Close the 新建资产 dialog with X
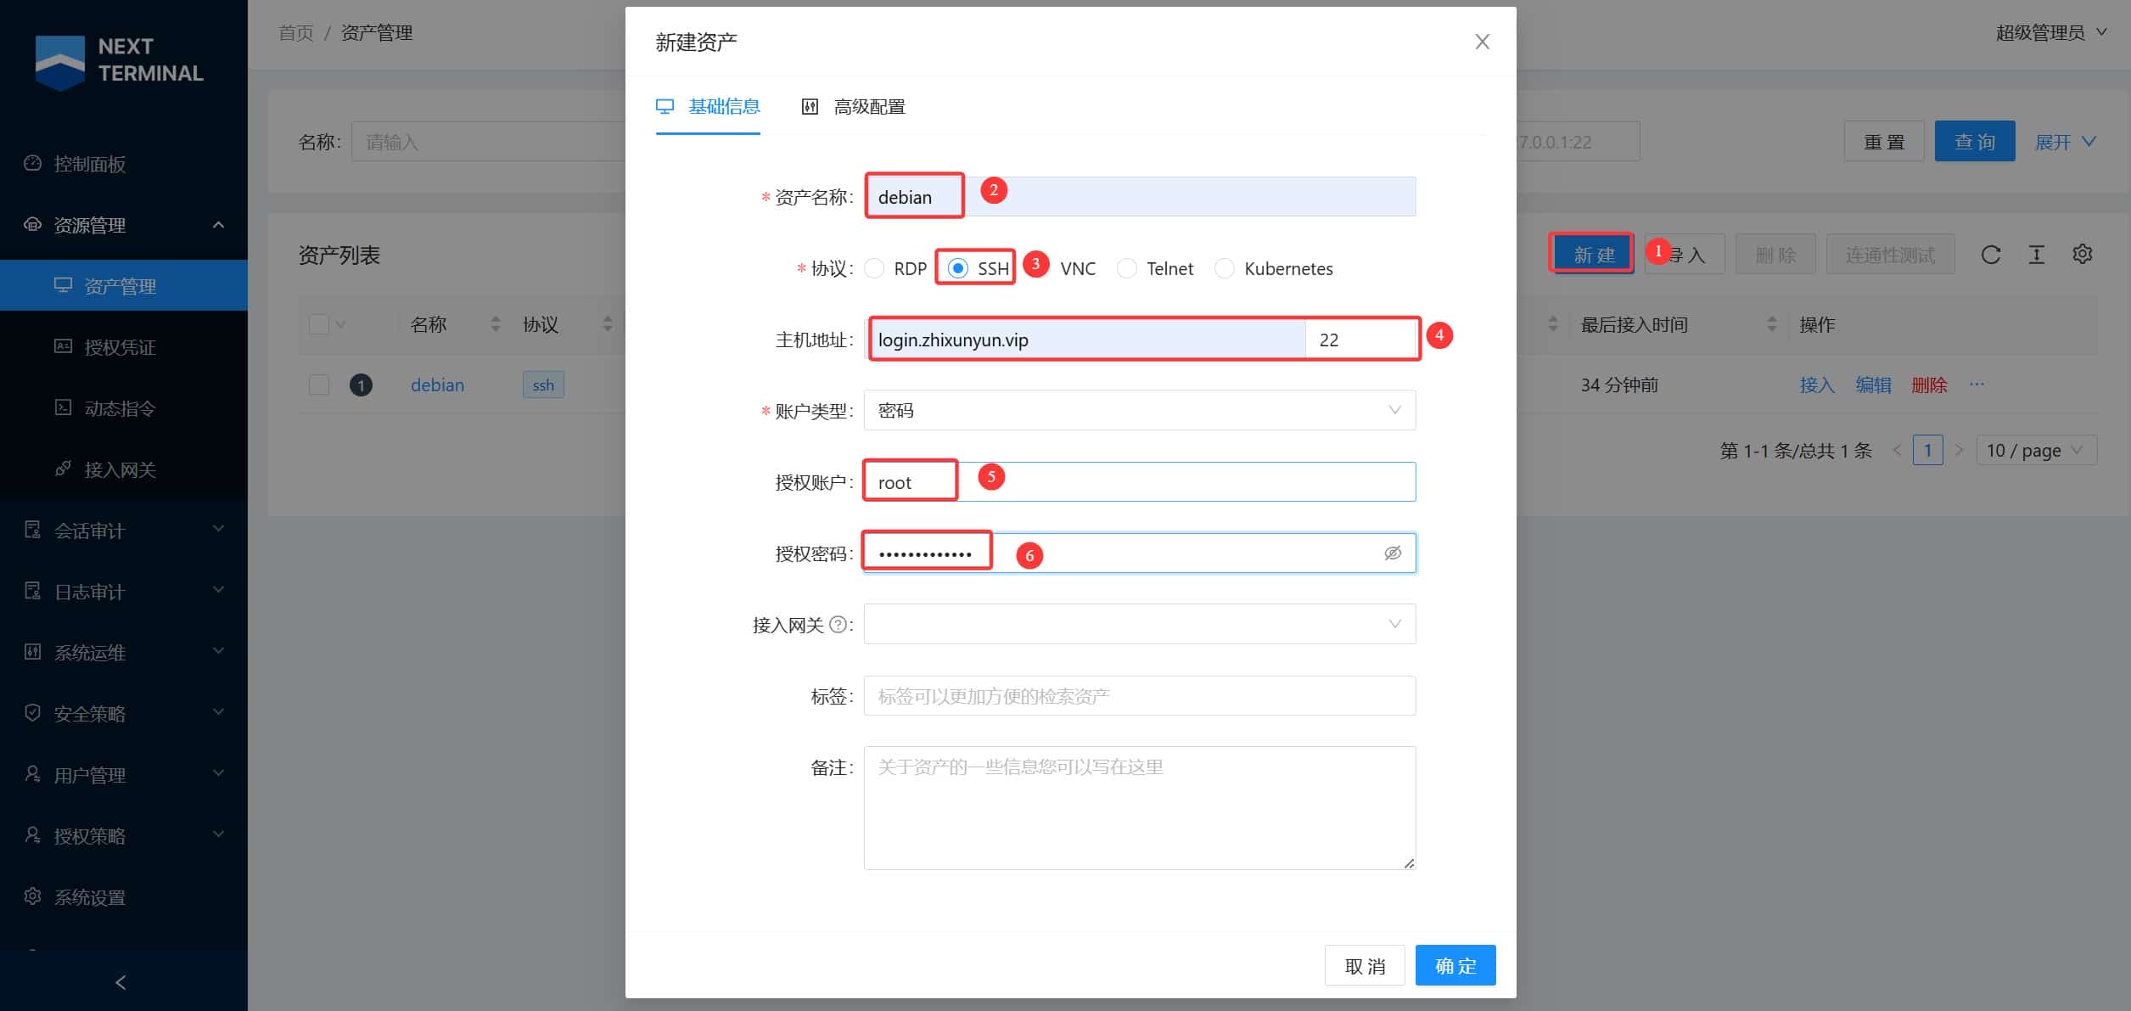The image size is (2131, 1011). (x=1482, y=42)
